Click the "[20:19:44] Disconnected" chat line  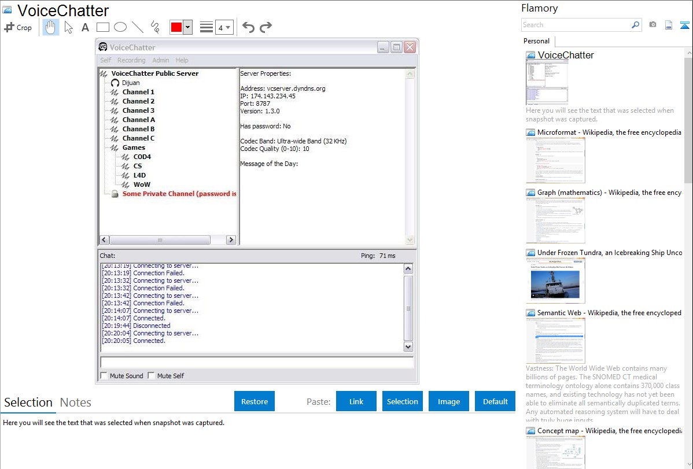pyautogui.click(x=136, y=326)
